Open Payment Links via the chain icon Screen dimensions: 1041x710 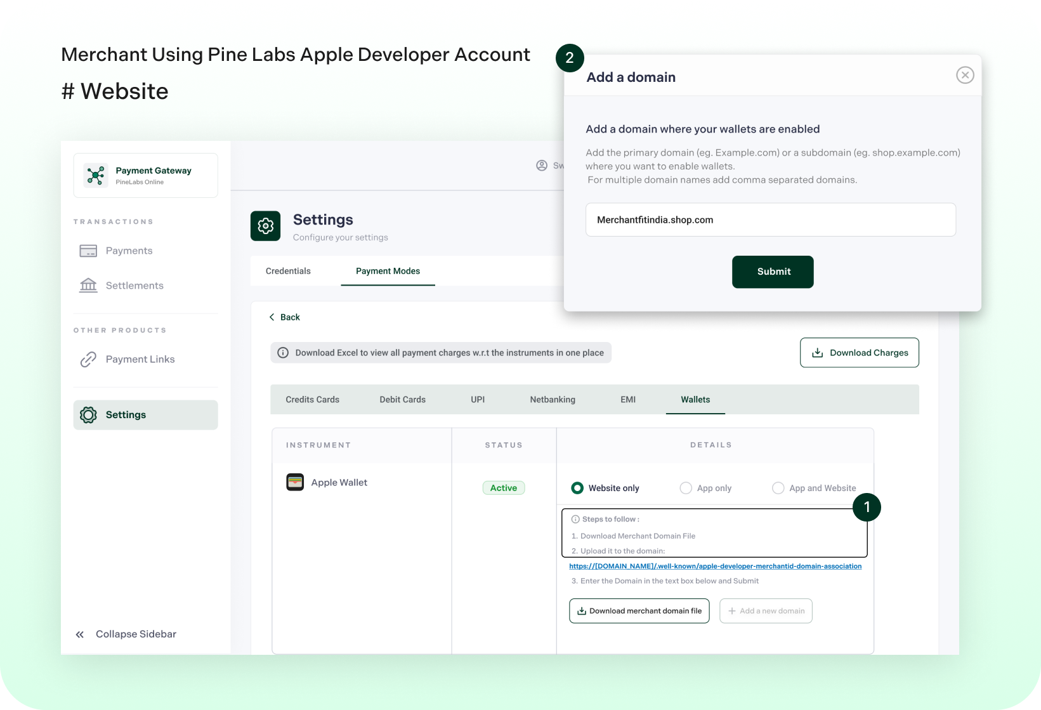88,359
